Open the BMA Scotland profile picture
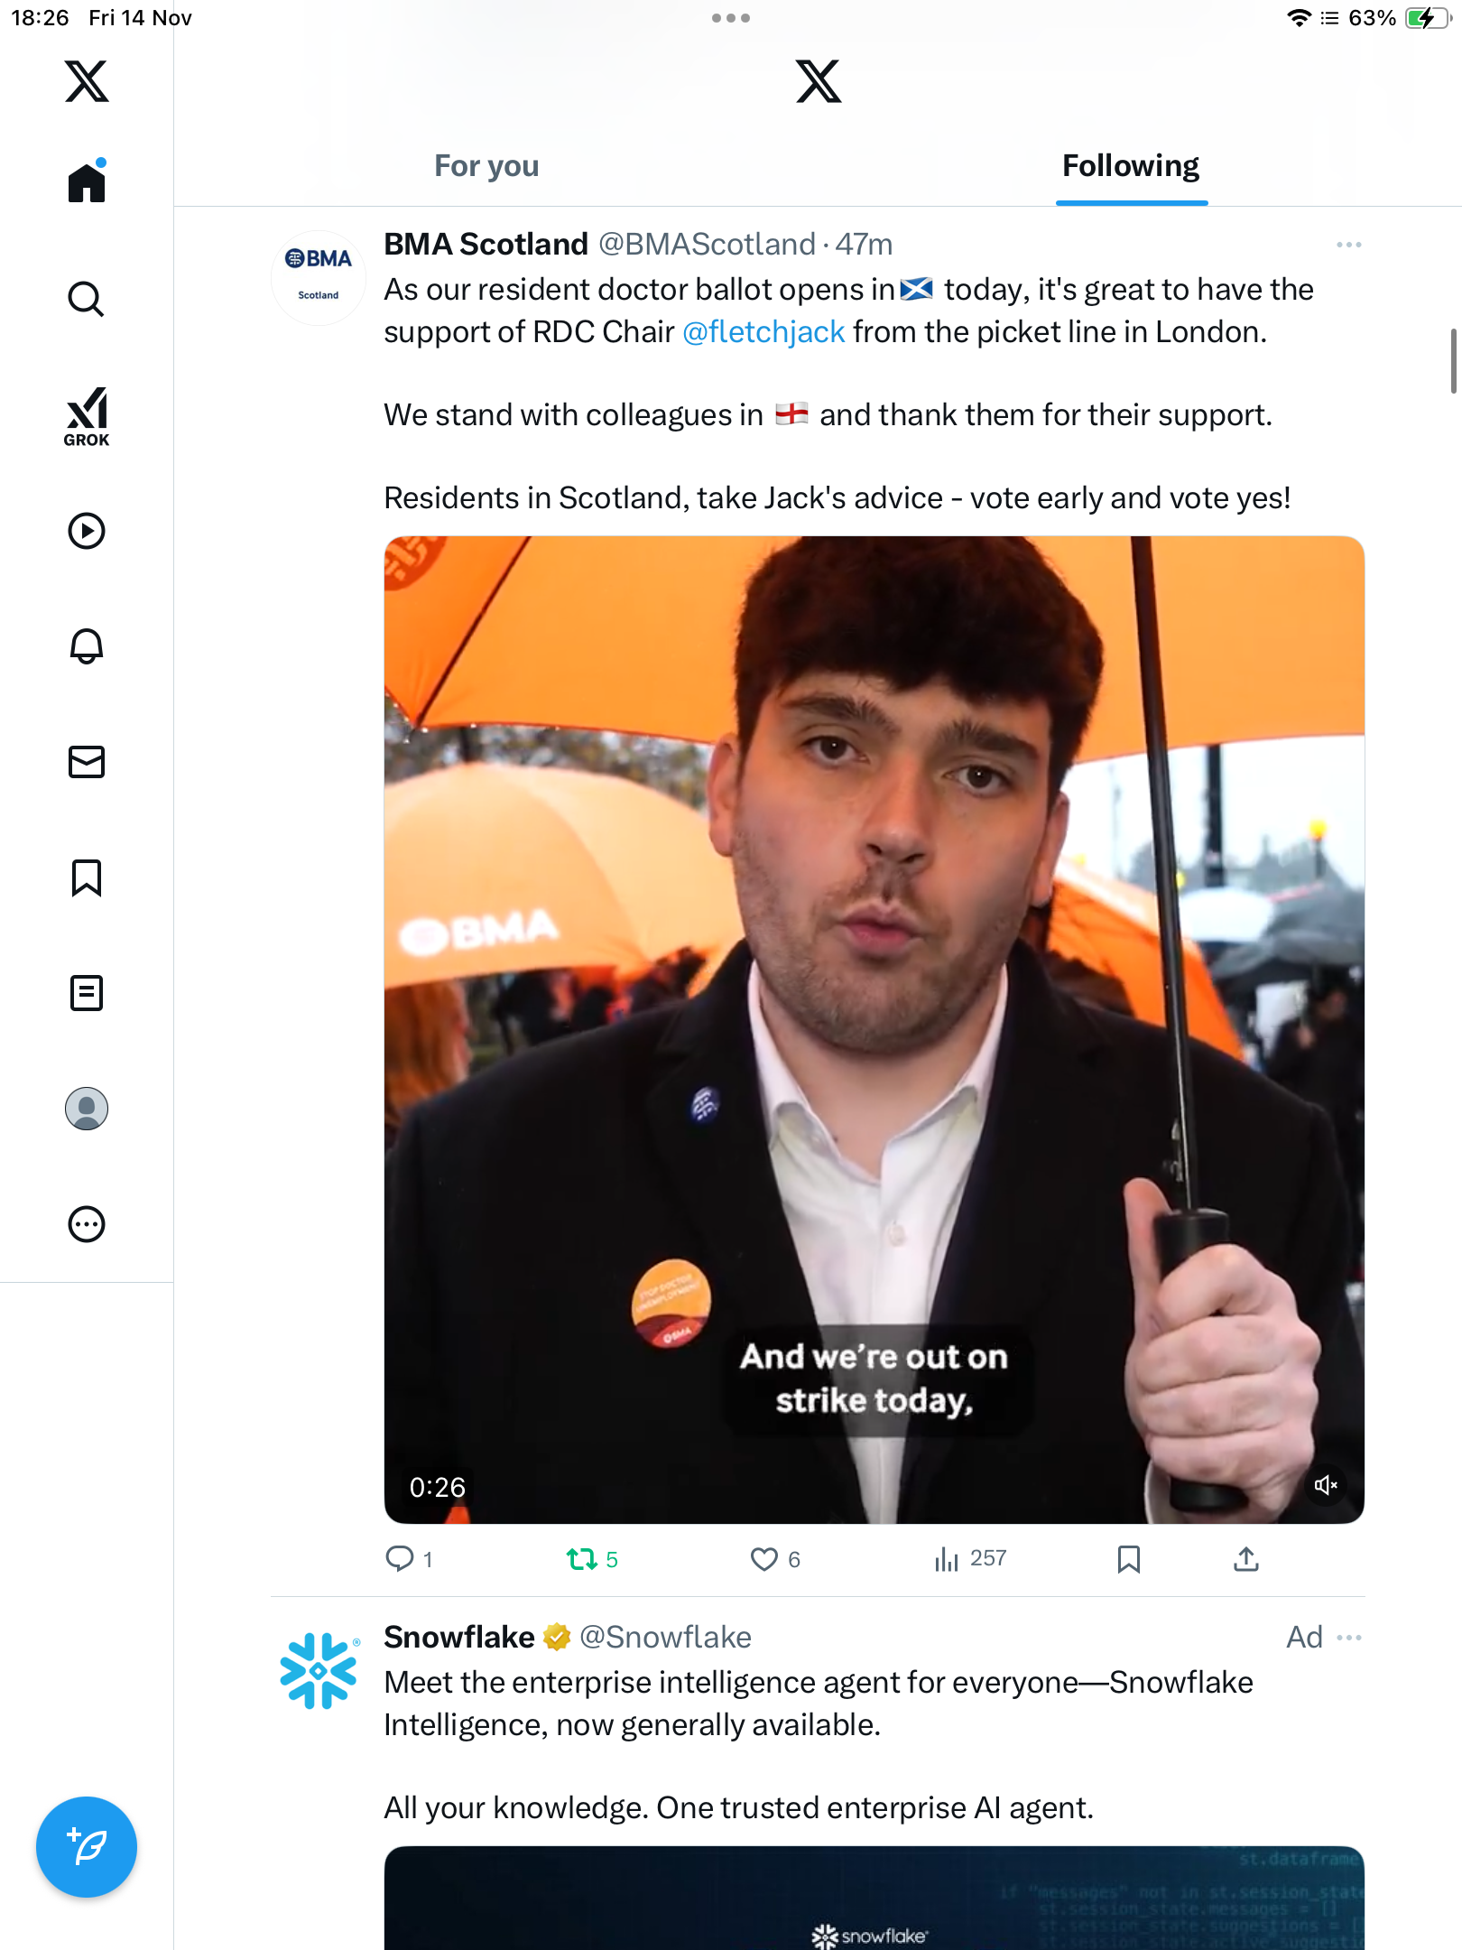This screenshot has height=1950, width=1462. 319,277
